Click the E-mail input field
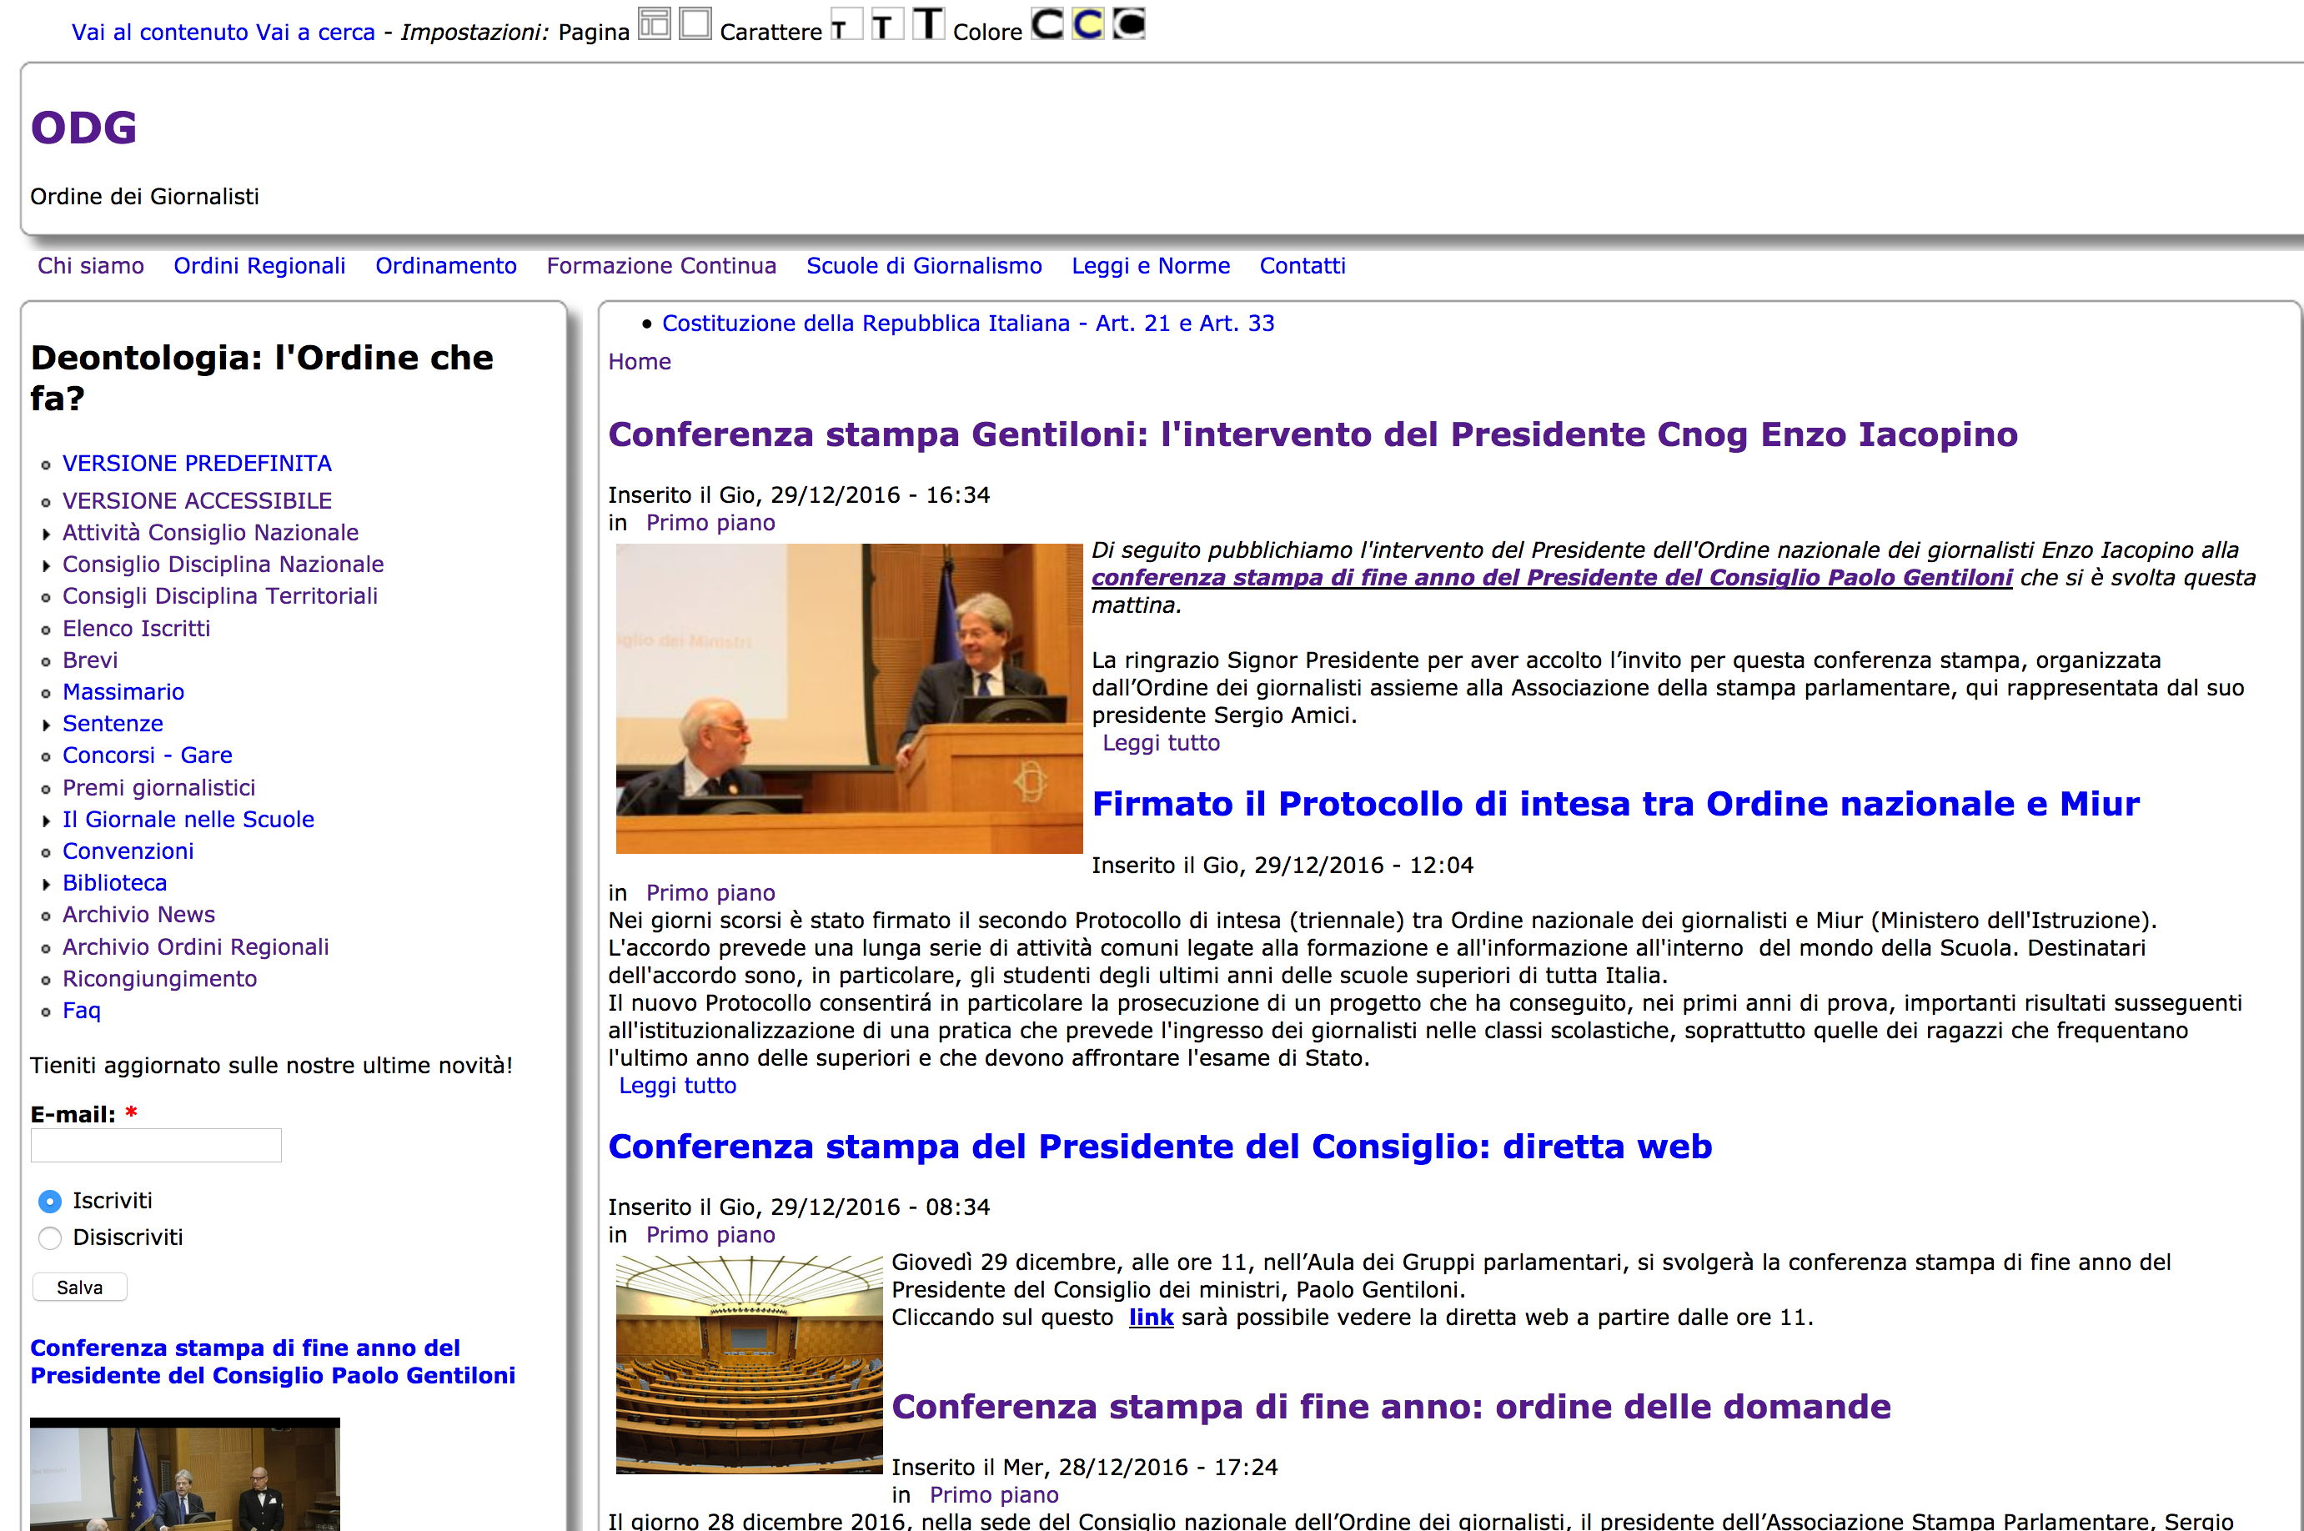 tap(156, 1145)
